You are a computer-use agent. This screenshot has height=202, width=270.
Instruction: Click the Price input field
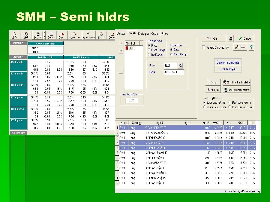pos(170,65)
